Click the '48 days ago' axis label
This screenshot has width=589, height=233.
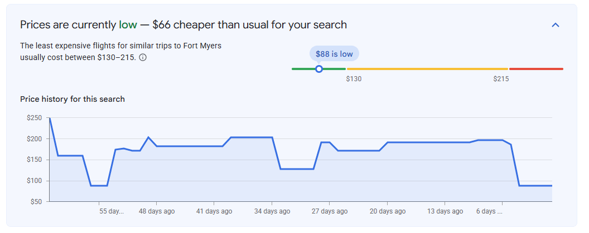point(157,211)
